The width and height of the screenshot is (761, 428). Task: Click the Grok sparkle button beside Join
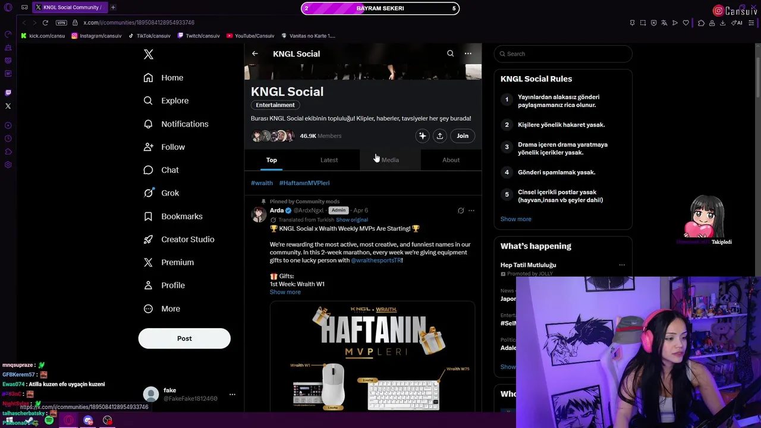coord(422,136)
